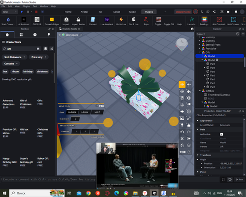Collapse the Transform properties section
Screen dimensions: 246x197
point(198,155)
